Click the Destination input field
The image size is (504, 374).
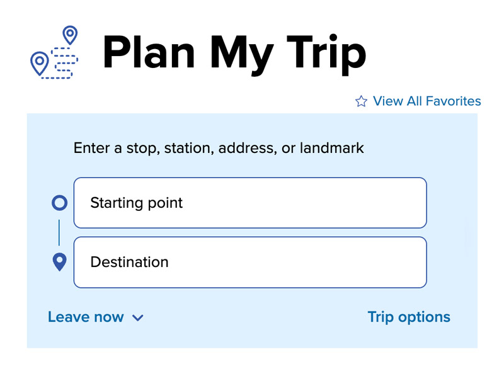click(x=250, y=262)
